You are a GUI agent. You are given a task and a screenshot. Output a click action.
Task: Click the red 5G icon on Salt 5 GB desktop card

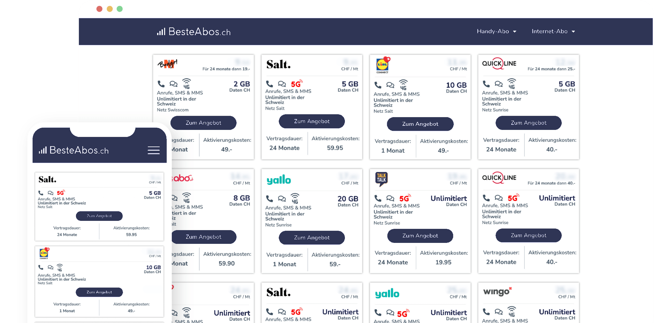coord(296,84)
